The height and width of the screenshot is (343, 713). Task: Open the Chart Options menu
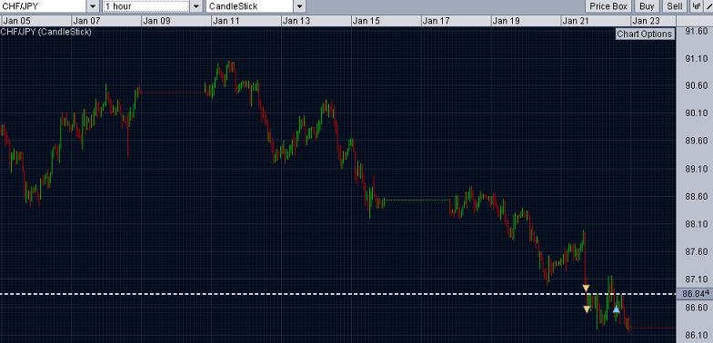[645, 34]
